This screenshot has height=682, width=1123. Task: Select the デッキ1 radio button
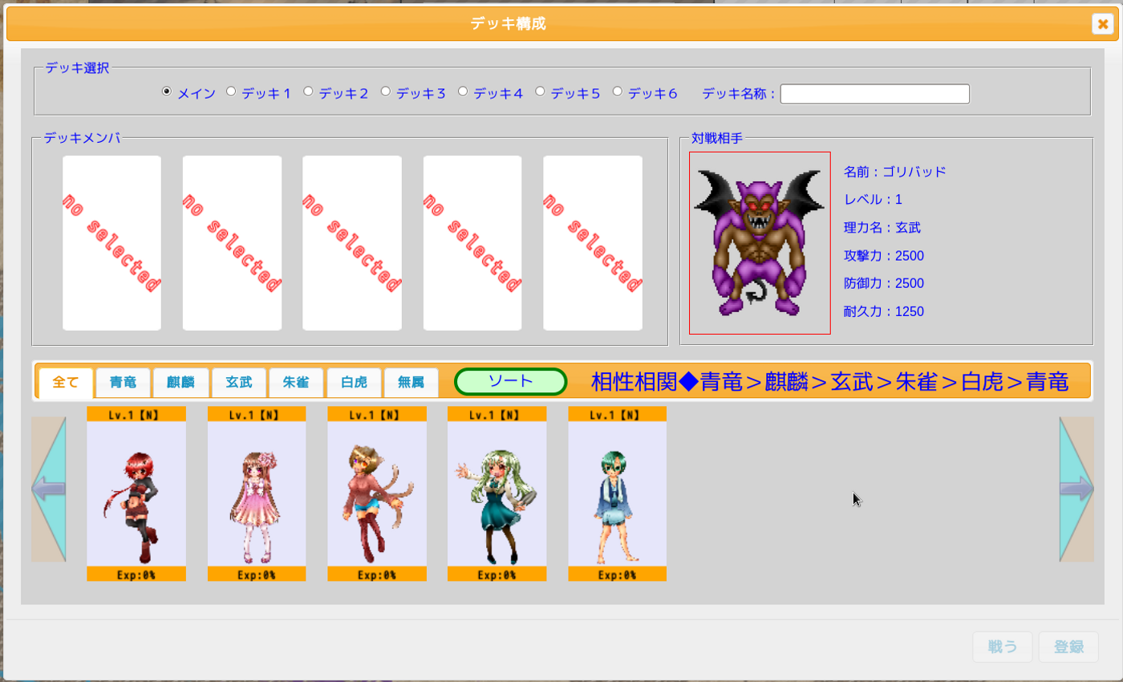coord(231,91)
